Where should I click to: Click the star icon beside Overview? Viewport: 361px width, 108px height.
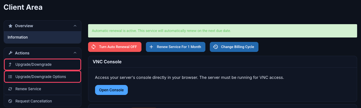(10, 26)
